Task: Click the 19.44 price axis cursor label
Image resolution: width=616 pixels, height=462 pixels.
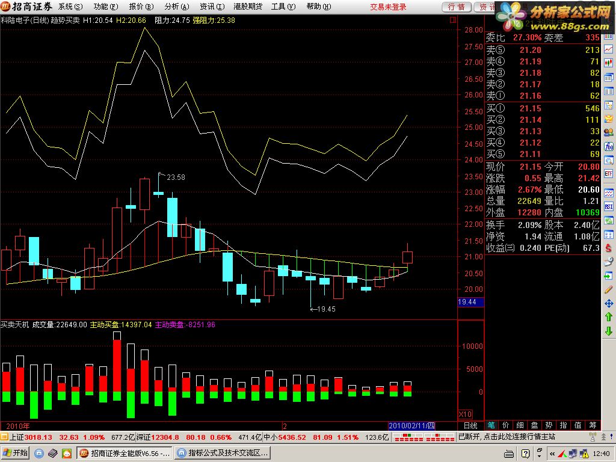Action: click(470, 302)
